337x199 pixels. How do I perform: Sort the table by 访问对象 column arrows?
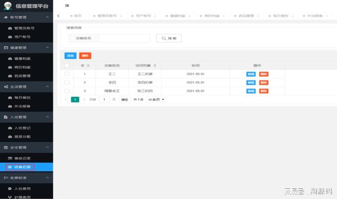[x=155, y=66]
